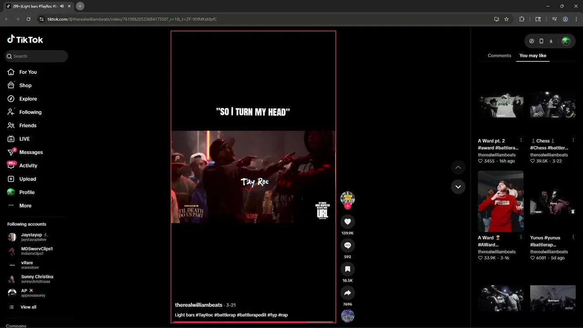Open Chrome three-dot menu
This screenshot has height=328, width=583.
click(x=576, y=19)
